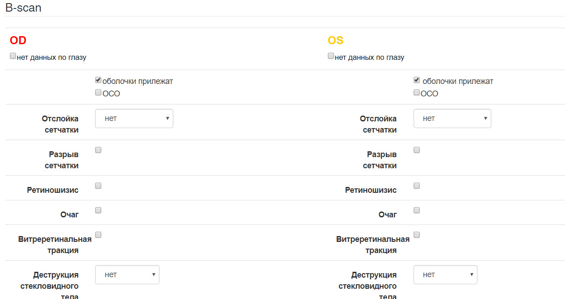565x299 pixels.
Task: Open OD 'Отслойка сетчатки' dropdown
Action: pyautogui.click(x=134, y=119)
